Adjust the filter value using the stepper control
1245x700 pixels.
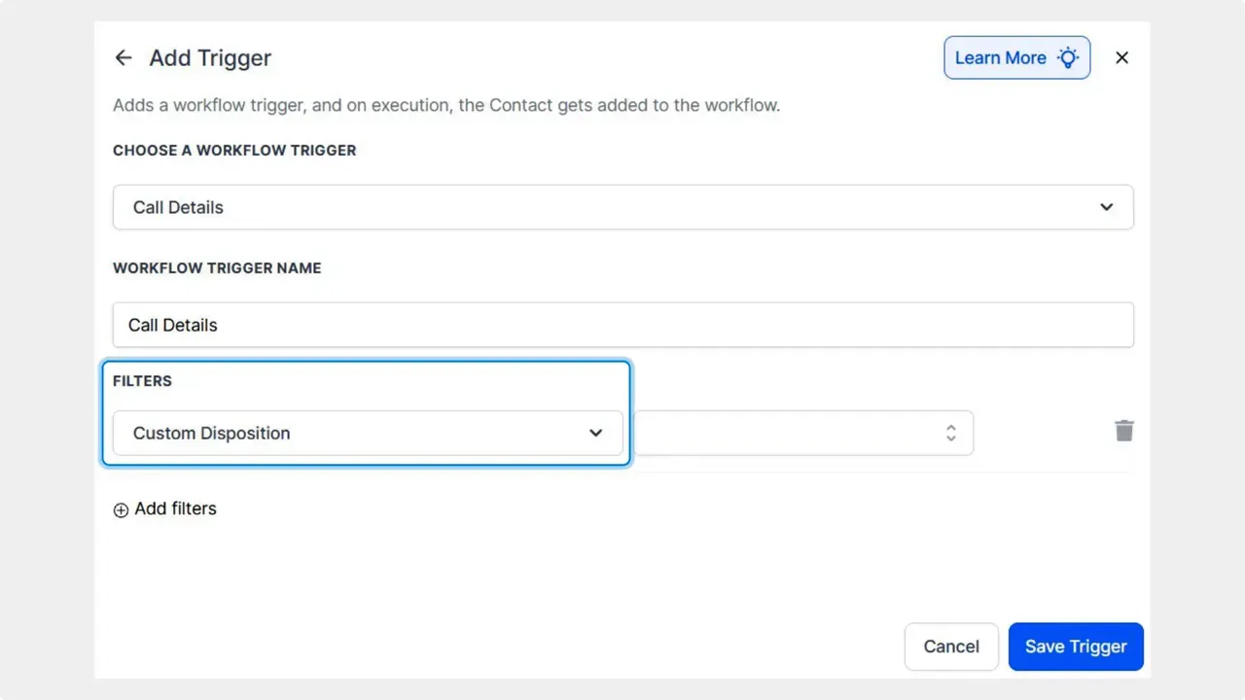click(x=951, y=433)
